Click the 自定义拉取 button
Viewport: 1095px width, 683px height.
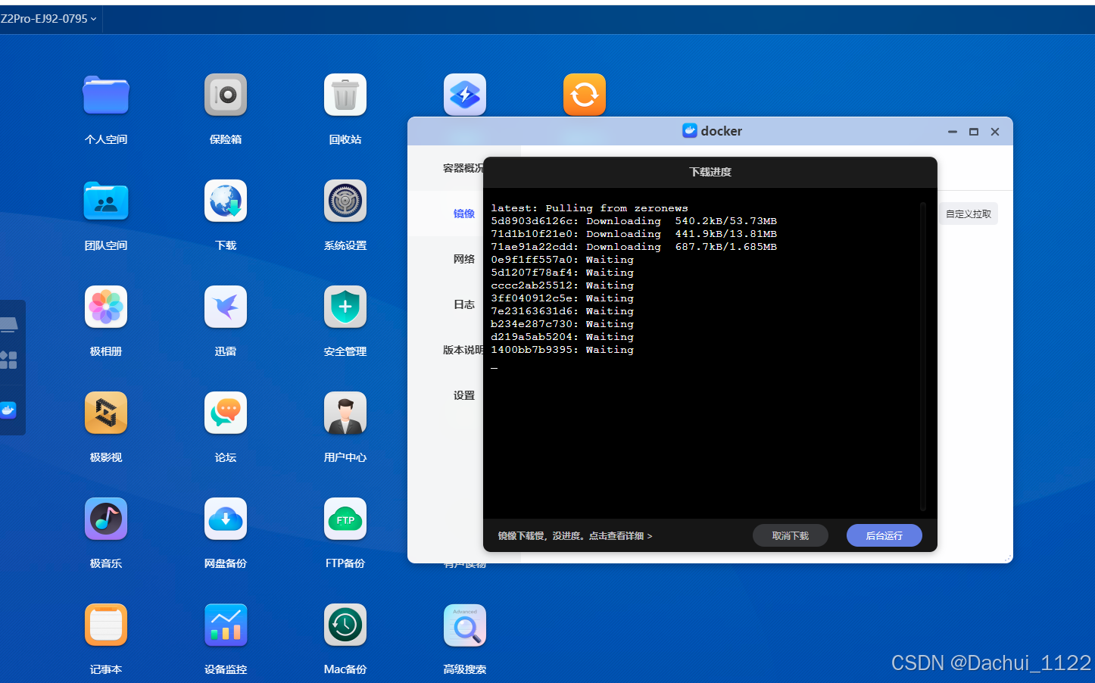969,214
